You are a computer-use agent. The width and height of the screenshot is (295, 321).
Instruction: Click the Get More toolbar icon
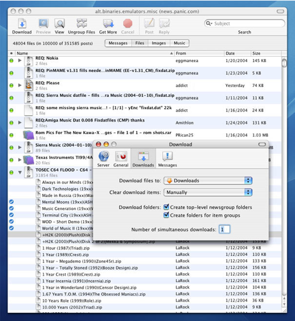[x=108, y=24]
